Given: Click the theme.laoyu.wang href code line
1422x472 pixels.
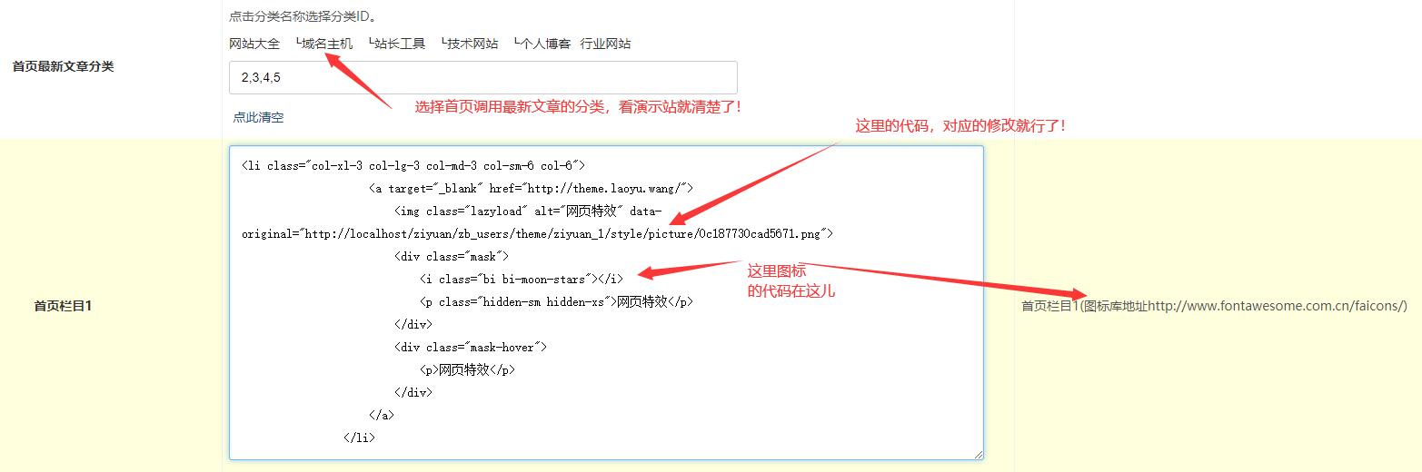Looking at the screenshot, I should tap(532, 188).
